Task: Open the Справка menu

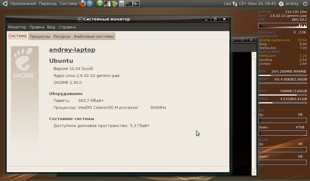Action: tap(67, 27)
